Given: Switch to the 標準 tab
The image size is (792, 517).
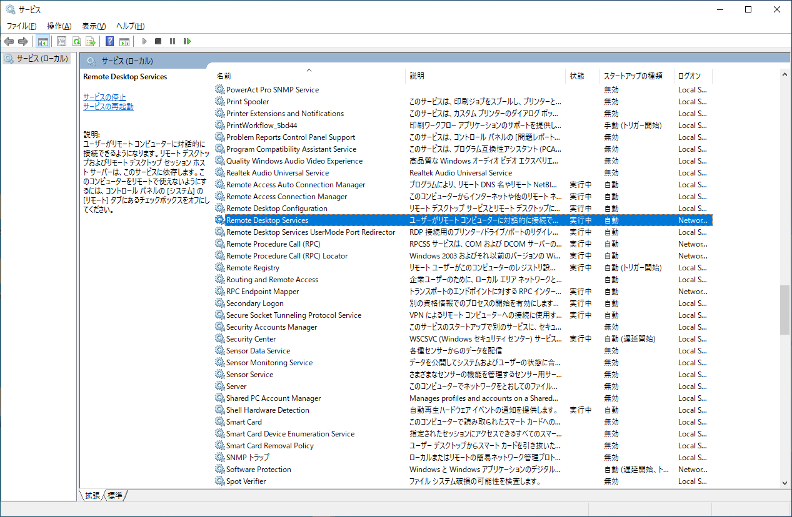Looking at the screenshot, I should tap(115, 495).
